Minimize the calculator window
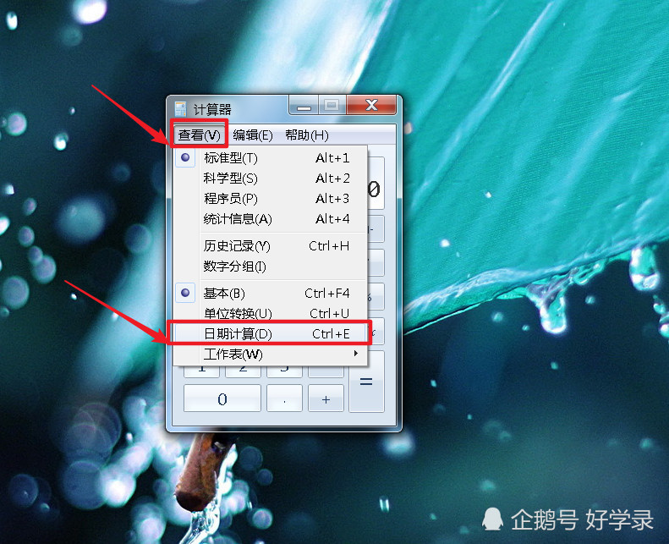669x544 pixels. coord(304,106)
